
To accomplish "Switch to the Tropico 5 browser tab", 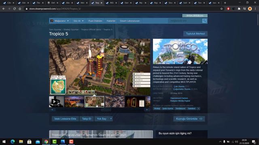I will point(97,3).
